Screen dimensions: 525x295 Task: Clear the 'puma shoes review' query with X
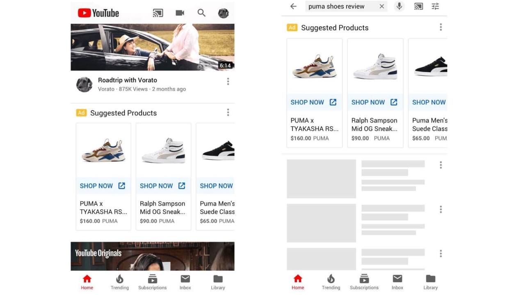click(382, 7)
